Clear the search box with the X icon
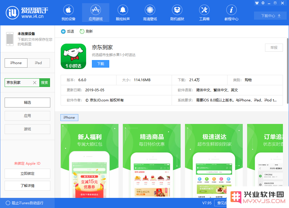Image resolution: width=289 pixels, height=208 pixels. coord(35,83)
